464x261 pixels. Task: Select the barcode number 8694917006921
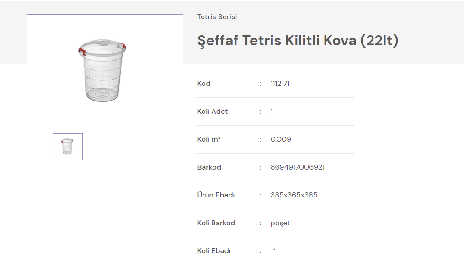(x=298, y=167)
